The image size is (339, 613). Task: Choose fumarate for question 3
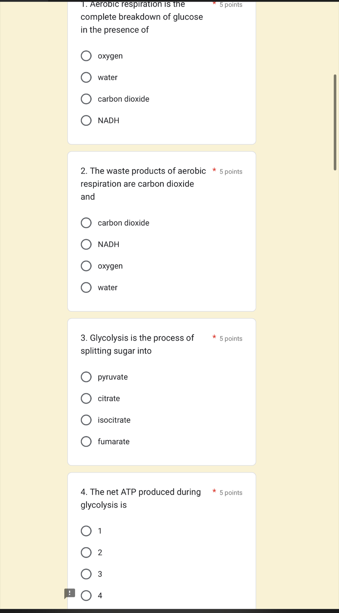tap(86, 441)
